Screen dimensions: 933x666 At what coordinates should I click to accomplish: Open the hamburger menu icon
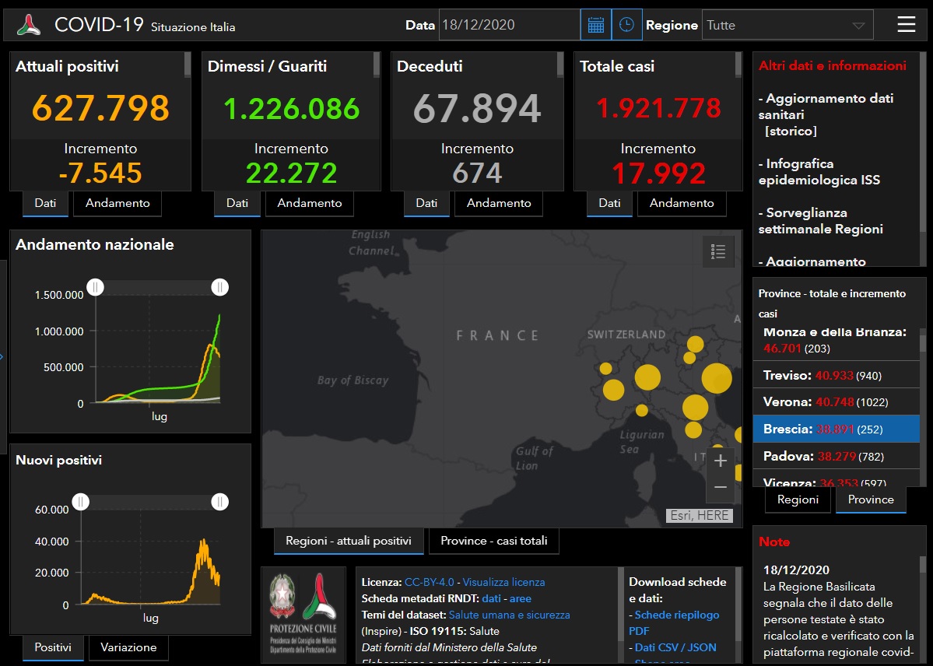(906, 25)
